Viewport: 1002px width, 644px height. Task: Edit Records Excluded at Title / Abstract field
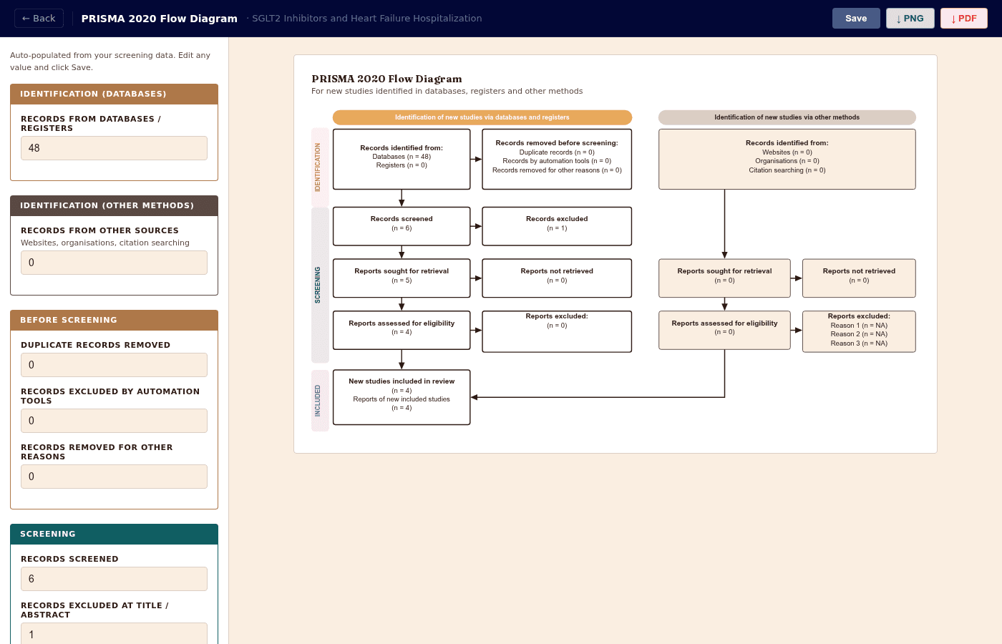pyautogui.click(x=114, y=634)
